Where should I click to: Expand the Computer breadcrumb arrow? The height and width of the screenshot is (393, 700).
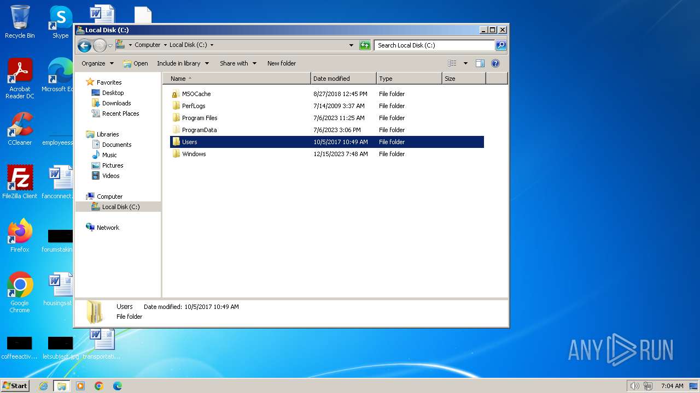(165, 45)
